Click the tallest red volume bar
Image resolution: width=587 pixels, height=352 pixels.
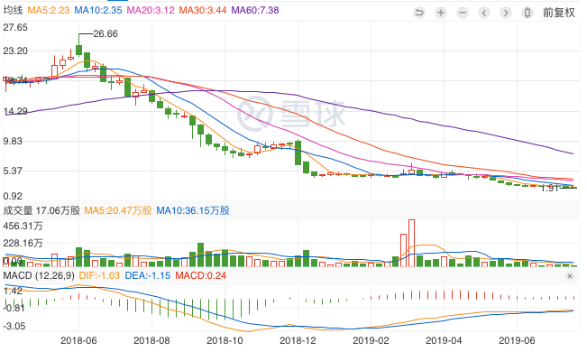(x=411, y=243)
